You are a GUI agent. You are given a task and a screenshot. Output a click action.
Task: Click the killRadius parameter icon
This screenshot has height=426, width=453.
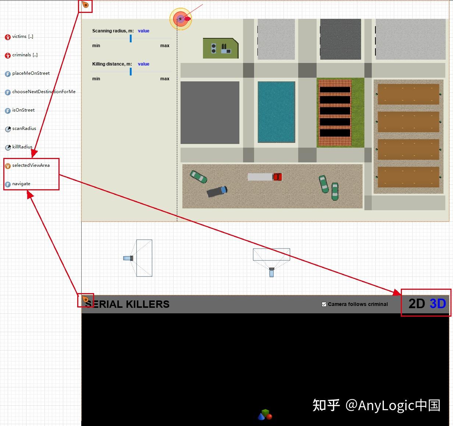[8, 147]
